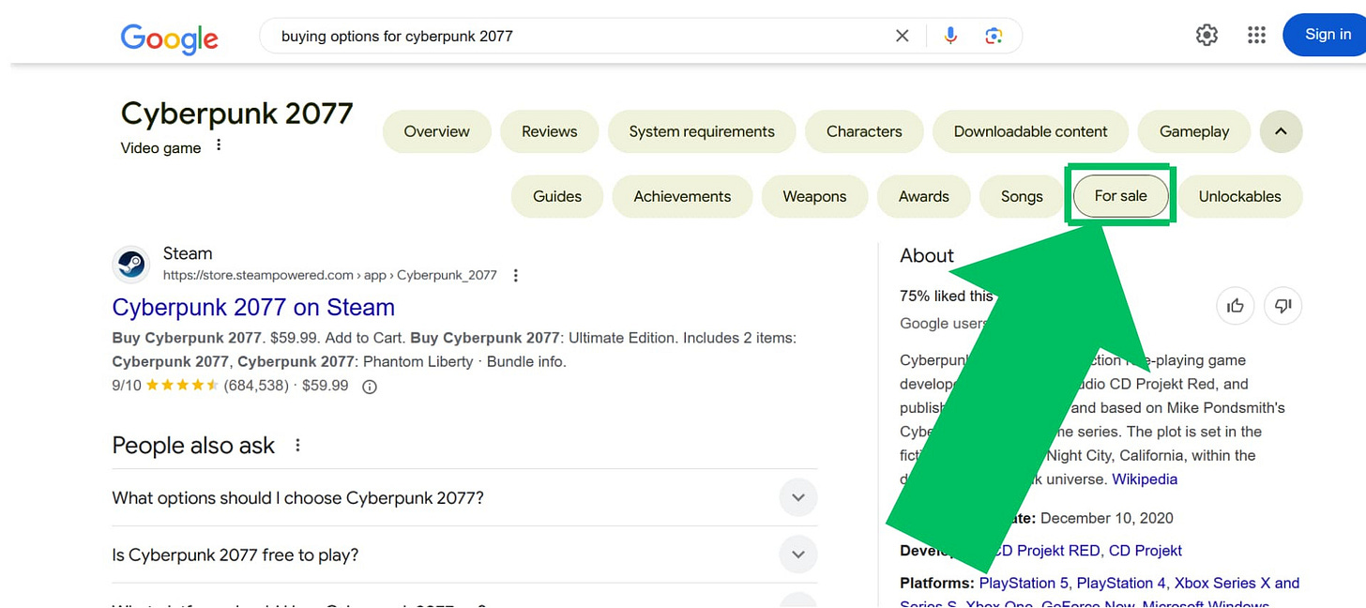Viewport: 1366px width, 608px height.
Task: Click the thumbs up like button
Action: pos(1236,305)
